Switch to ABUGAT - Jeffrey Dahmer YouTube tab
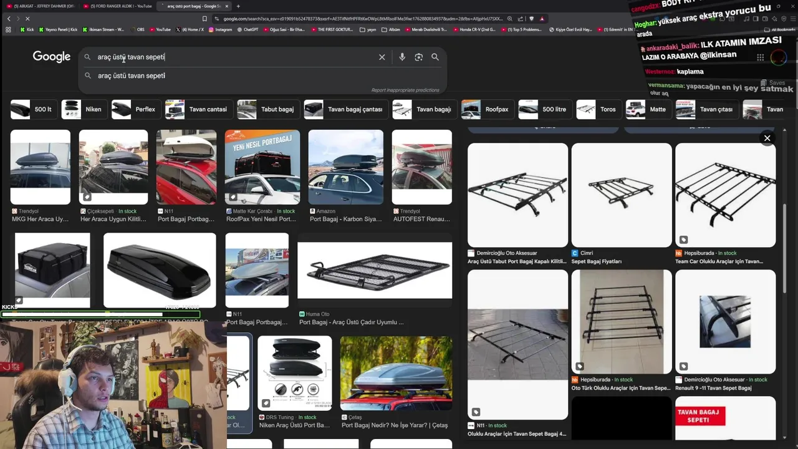The width and height of the screenshot is (798, 449). point(41,6)
